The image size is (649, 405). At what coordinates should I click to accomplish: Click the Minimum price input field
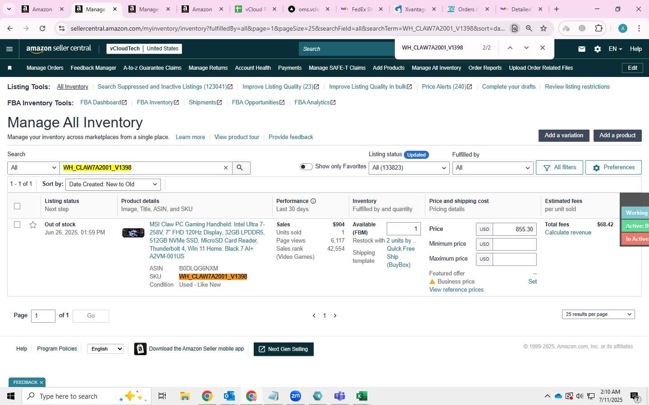(515, 244)
